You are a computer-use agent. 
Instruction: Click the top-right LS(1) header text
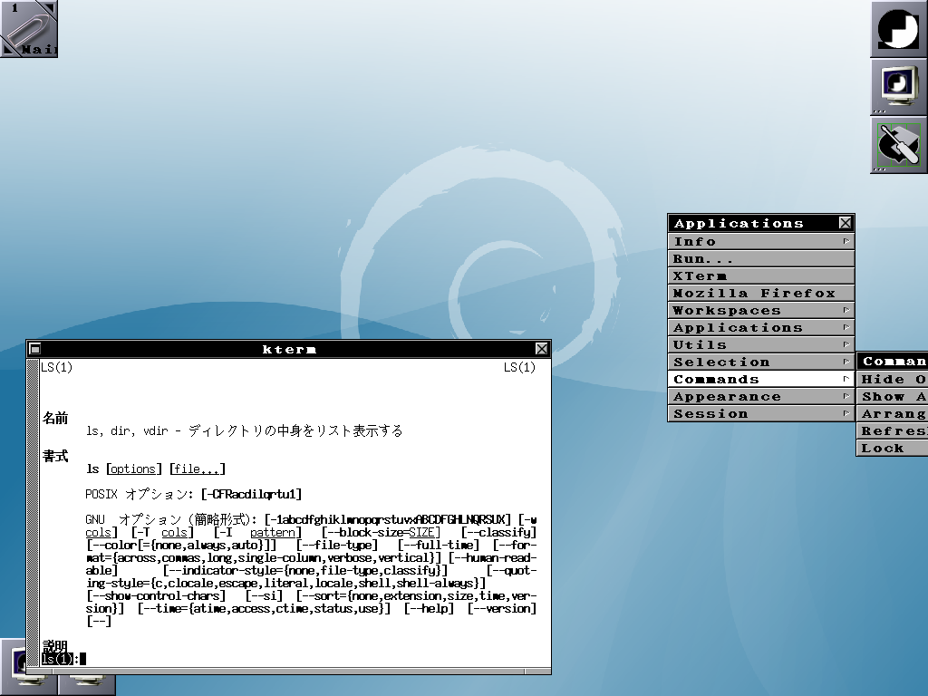coord(519,368)
